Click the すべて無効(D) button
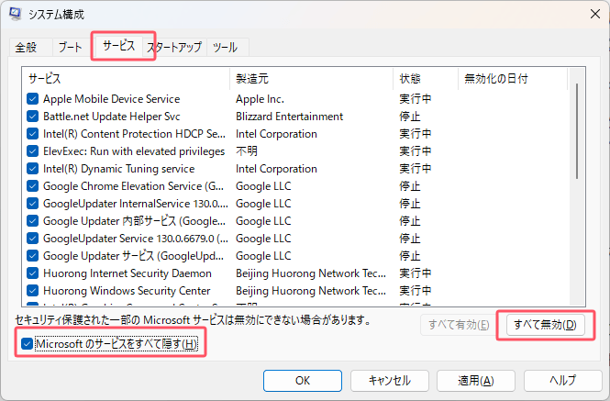 click(x=546, y=325)
